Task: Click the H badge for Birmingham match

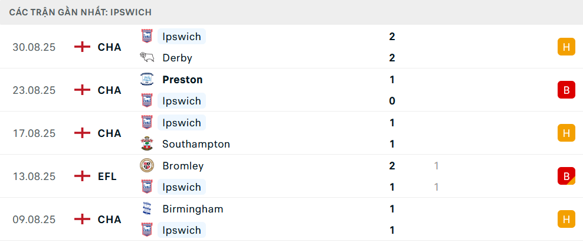Action: click(x=566, y=219)
